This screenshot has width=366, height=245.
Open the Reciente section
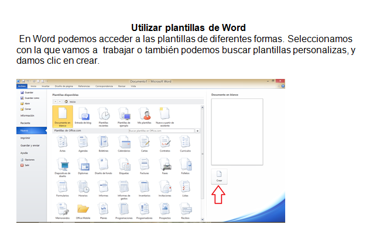tap(25, 123)
